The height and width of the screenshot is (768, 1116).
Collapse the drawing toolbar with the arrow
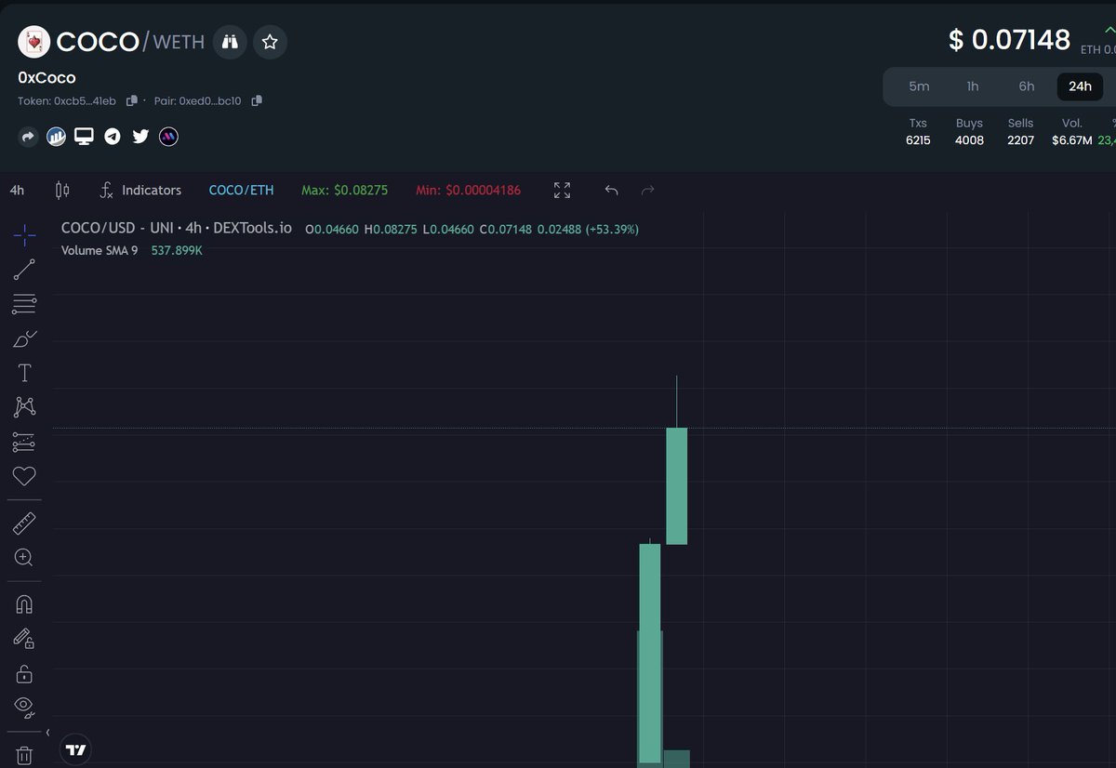coord(47,733)
